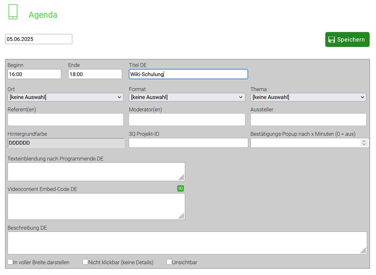Click resize handle of Beschreibung DE textarea

click(x=363, y=251)
